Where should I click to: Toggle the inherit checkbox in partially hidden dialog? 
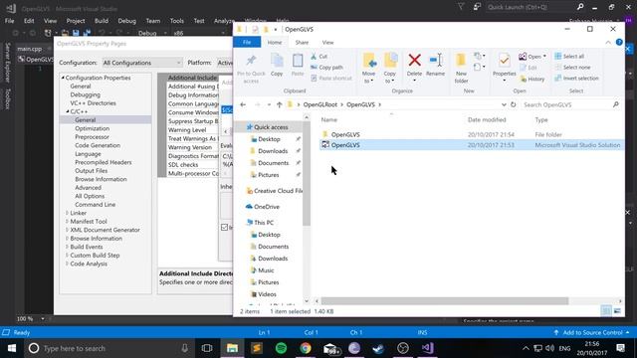(224, 228)
